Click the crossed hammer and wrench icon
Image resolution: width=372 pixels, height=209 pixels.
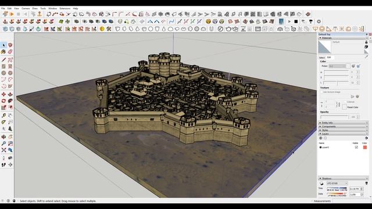click(109, 29)
